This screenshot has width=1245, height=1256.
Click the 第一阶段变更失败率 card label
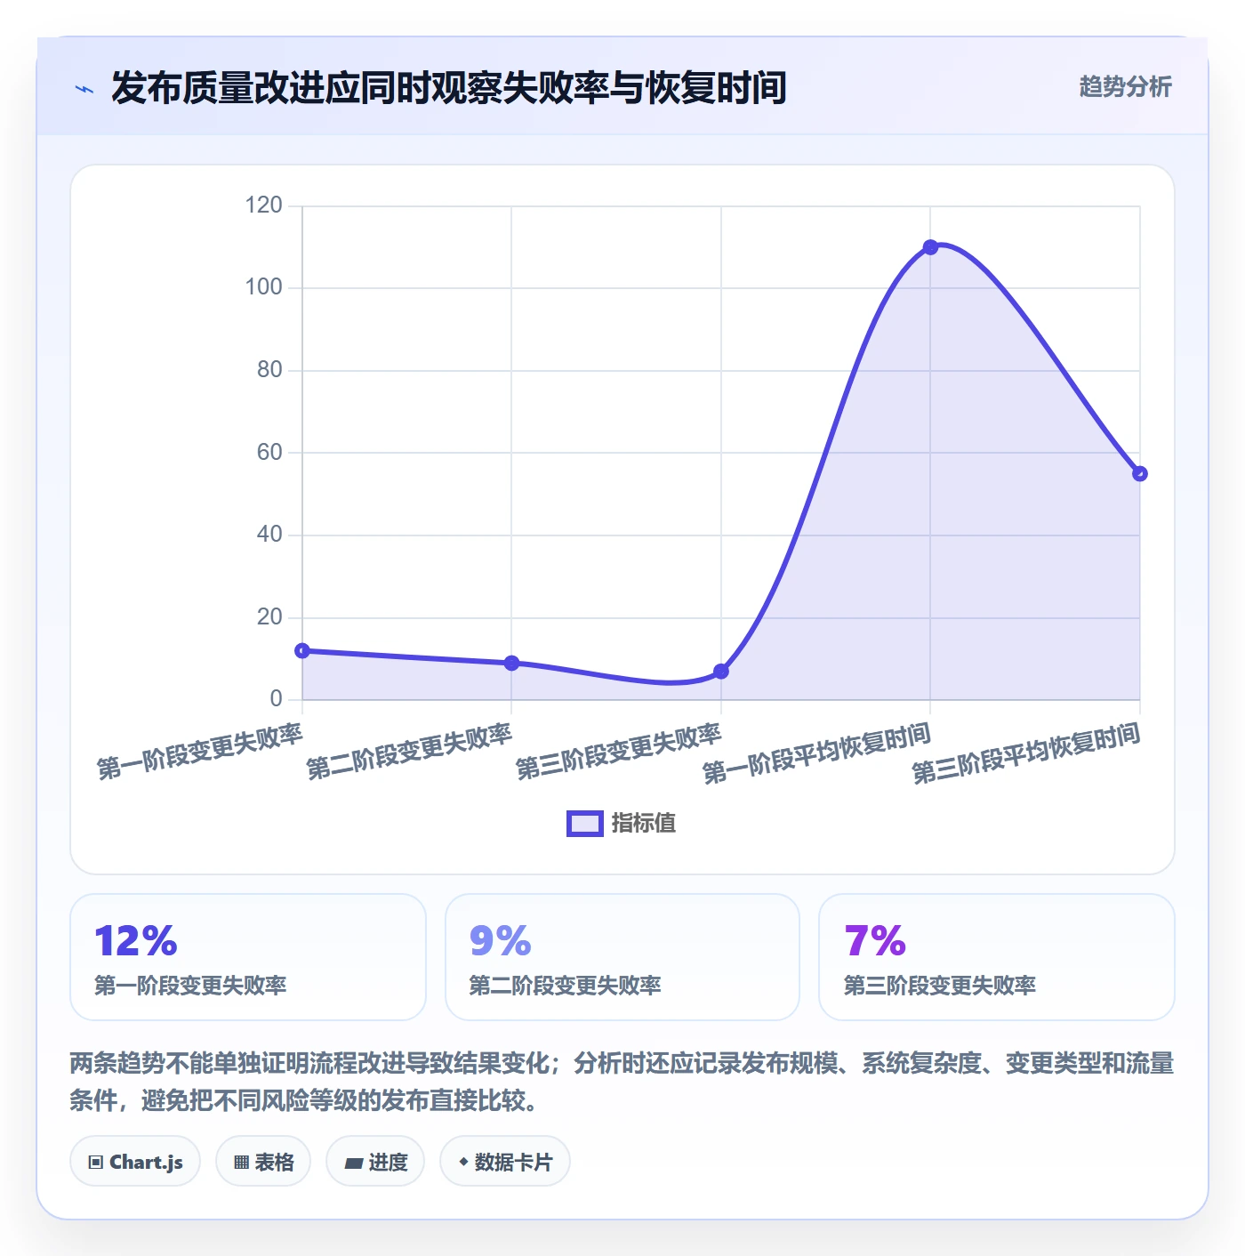click(190, 986)
